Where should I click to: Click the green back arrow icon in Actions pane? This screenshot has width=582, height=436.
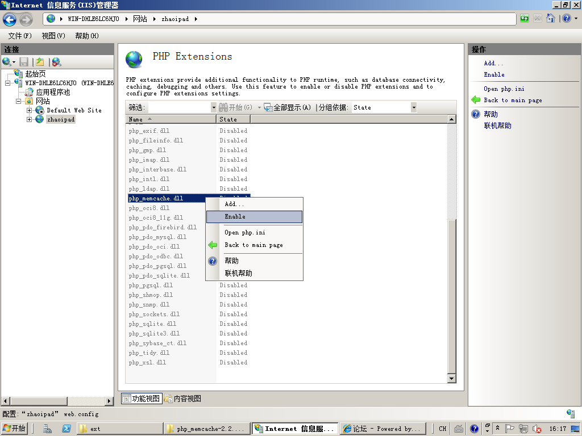tap(476, 100)
